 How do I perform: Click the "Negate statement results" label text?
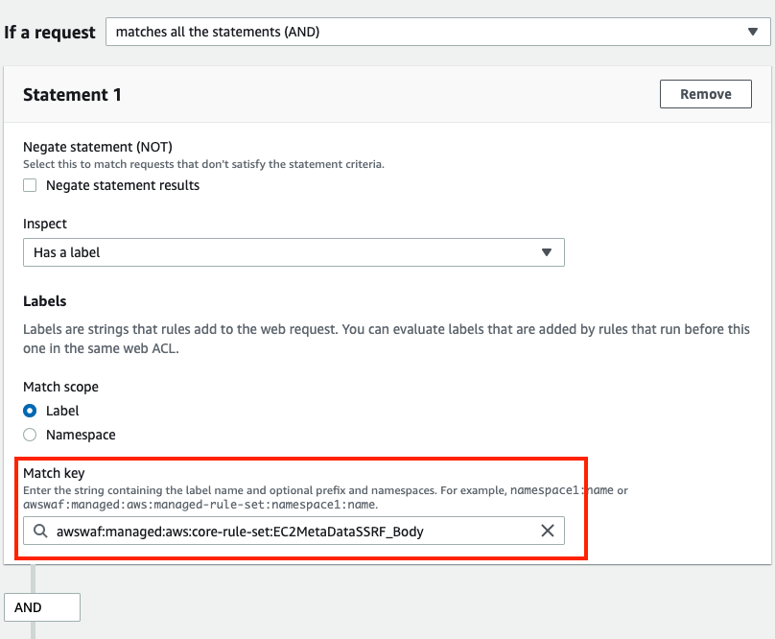click(x=123, y=185)
